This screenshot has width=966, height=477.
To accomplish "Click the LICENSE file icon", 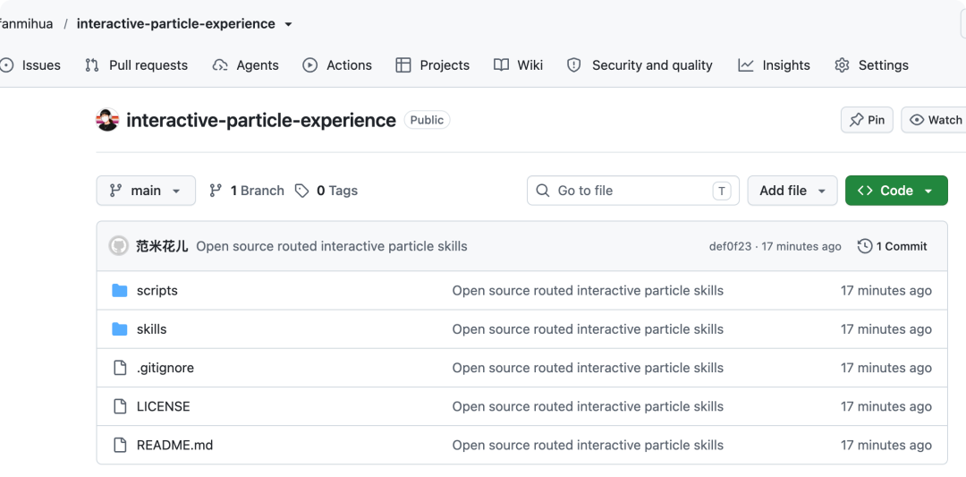I will 120,406.
